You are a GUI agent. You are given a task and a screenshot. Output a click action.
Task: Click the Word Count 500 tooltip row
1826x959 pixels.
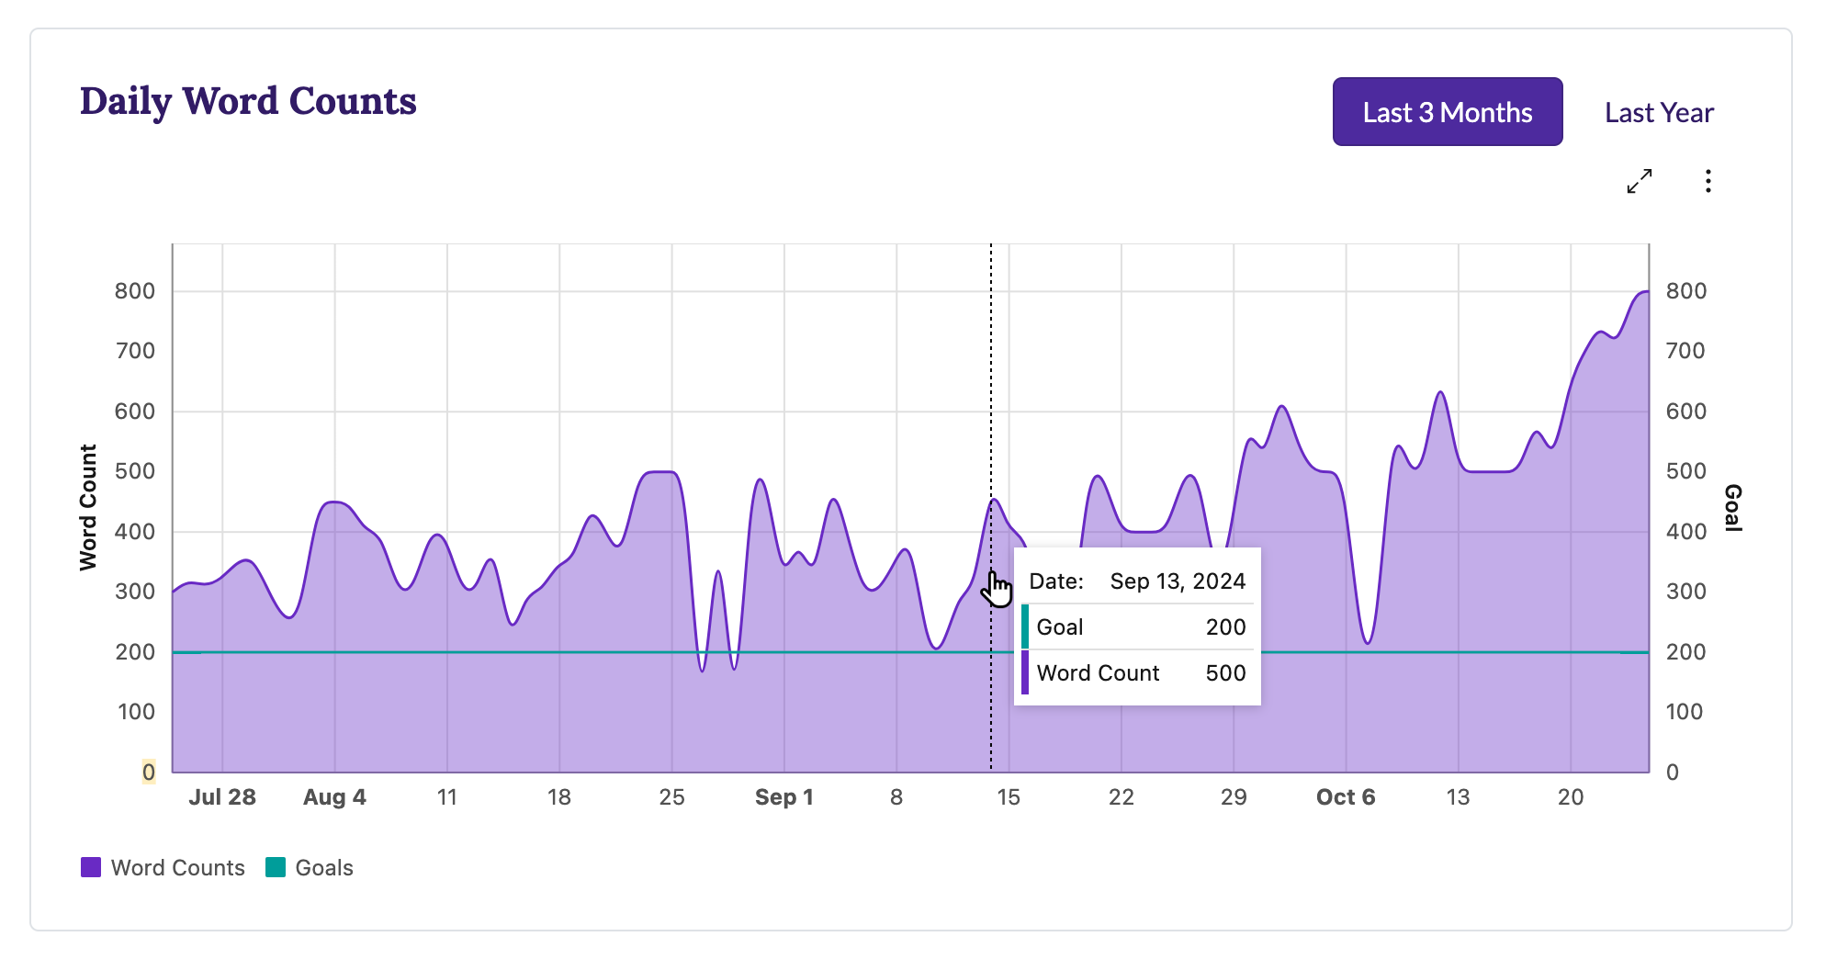click(x=1137, y=673)
